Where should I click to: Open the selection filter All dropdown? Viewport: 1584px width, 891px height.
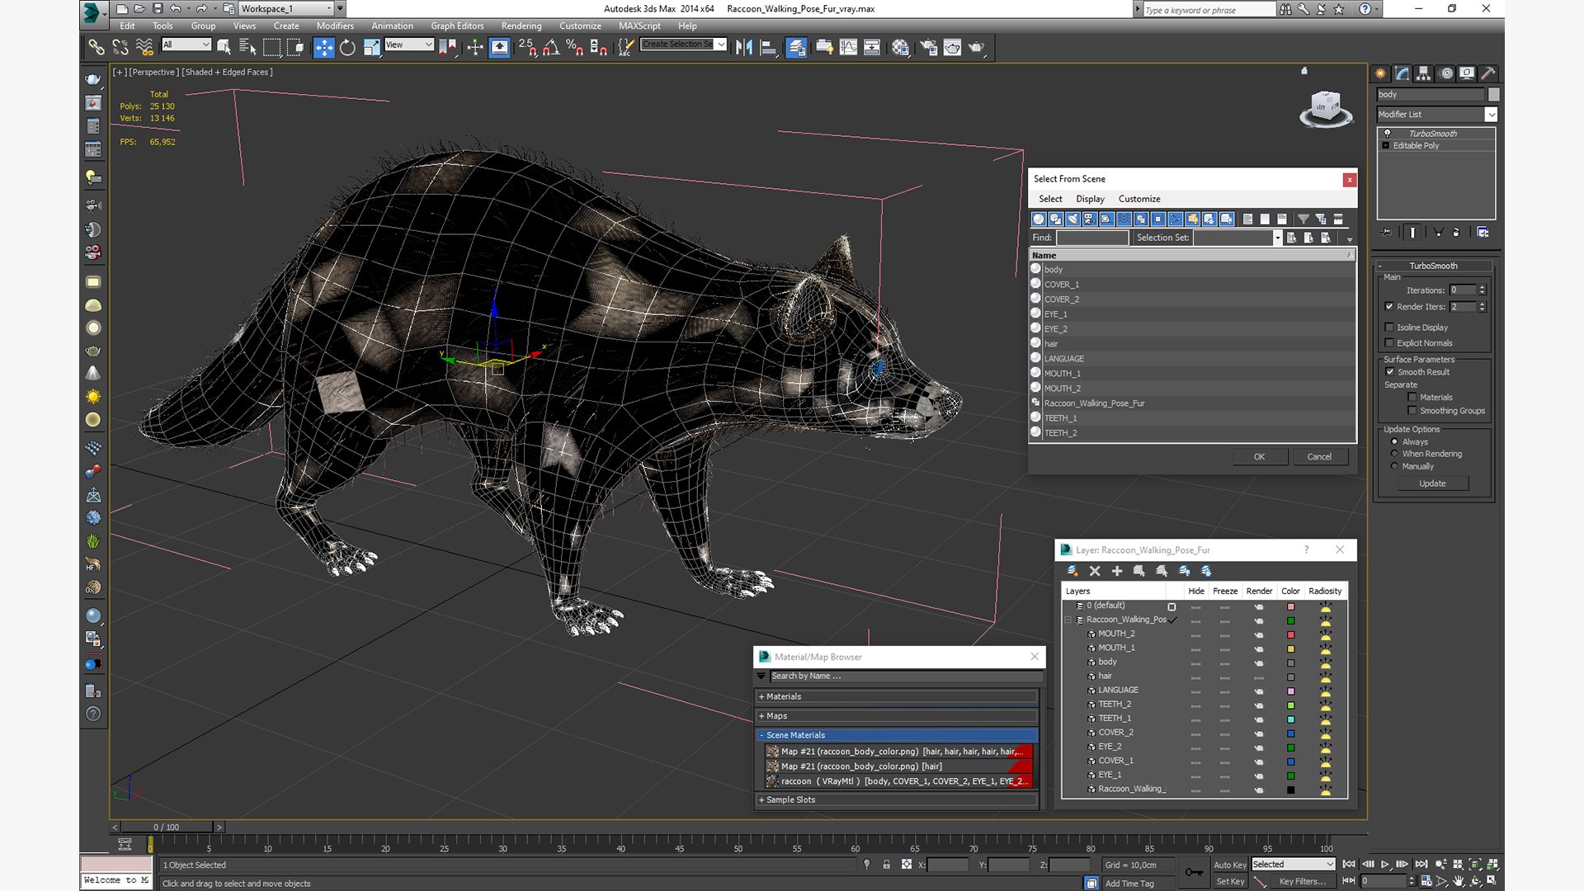[x=186, y=45]
